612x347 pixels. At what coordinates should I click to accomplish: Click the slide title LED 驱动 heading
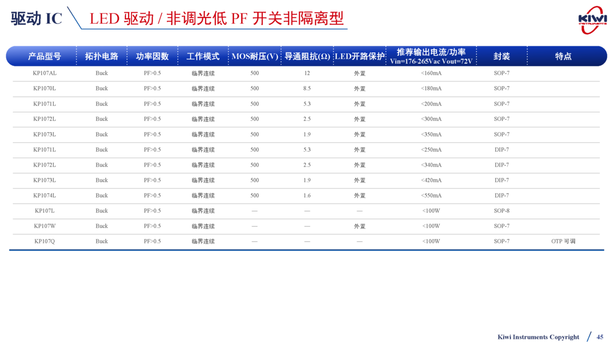click(x=216, y=19)
